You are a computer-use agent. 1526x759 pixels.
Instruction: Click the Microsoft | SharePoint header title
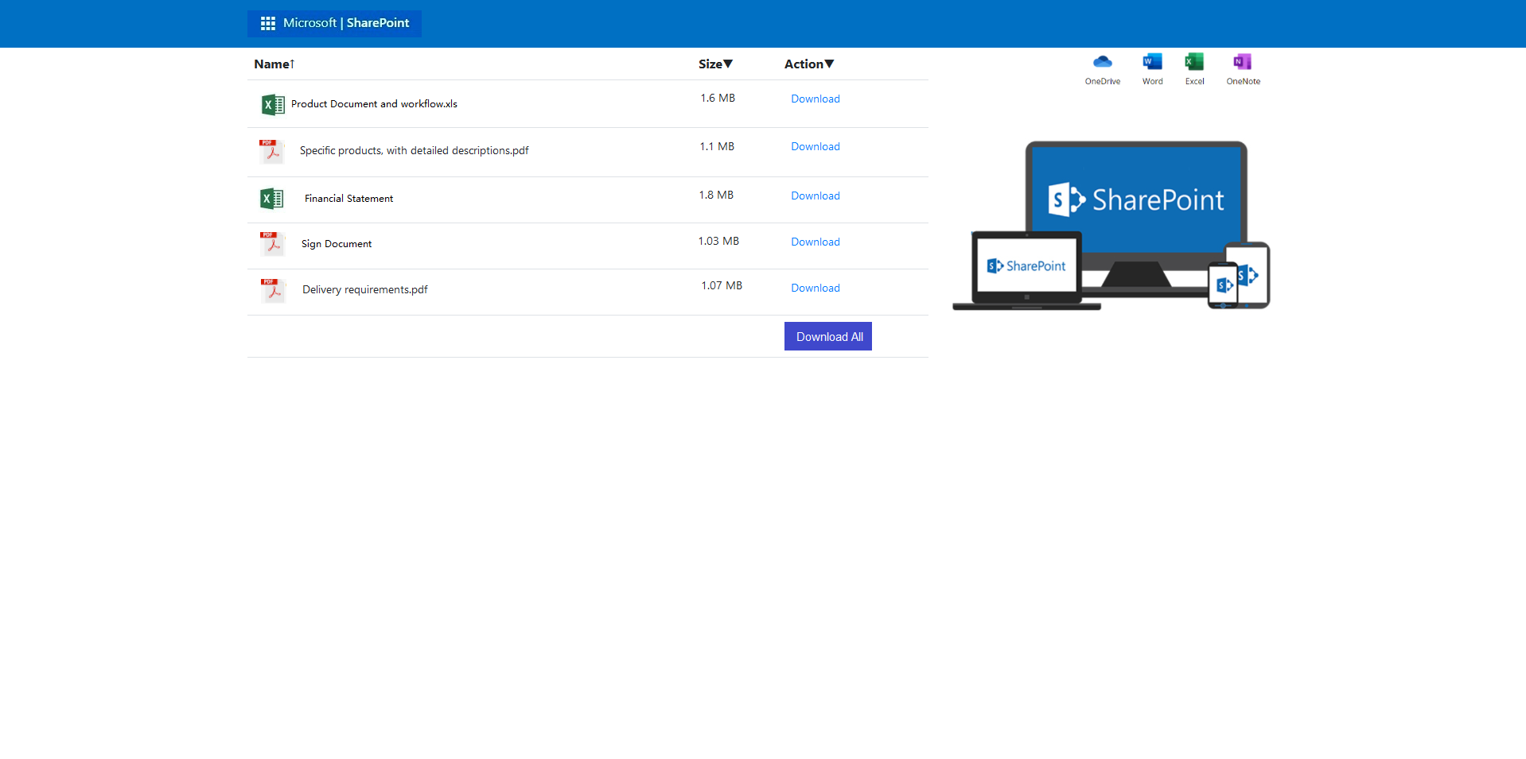click(x=346, y=23)
